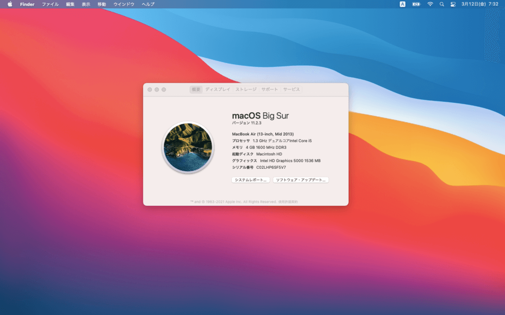Open the 編集 menu
This screenshot has width=505, height=315.
click(70, 4)
